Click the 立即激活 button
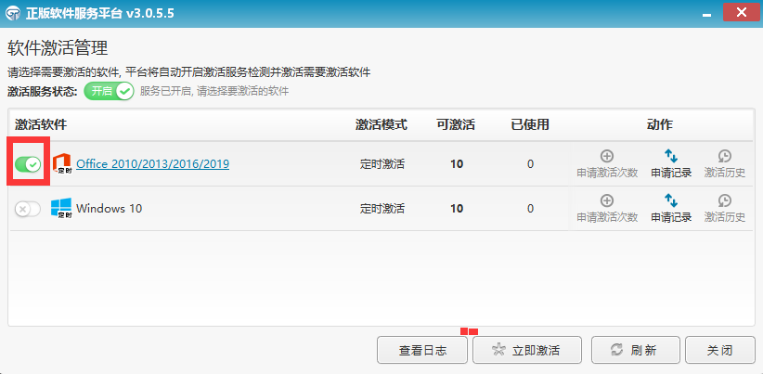Viewport: 763px width, 374px height. pyautogui.click(x=527, y=351)
